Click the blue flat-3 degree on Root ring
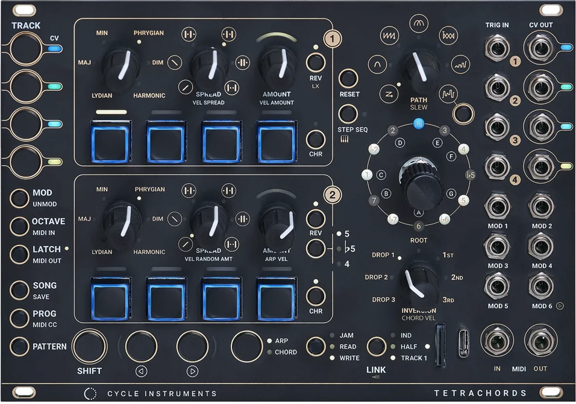Viewport: 576px width, 404px height. click(x=419, y=124)
